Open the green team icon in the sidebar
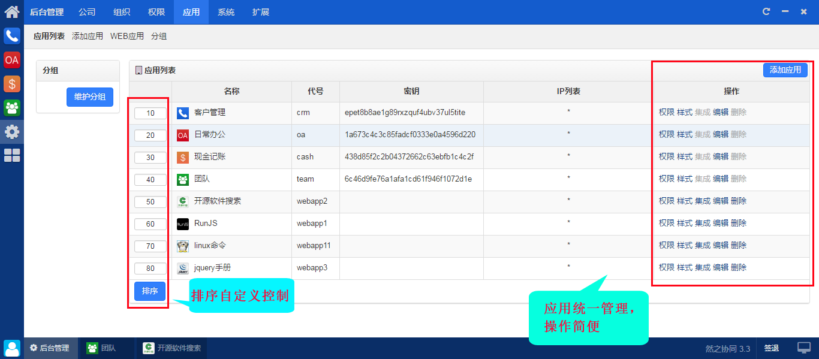The height and width of the screenshot is (359, 819). click(11, 108)
